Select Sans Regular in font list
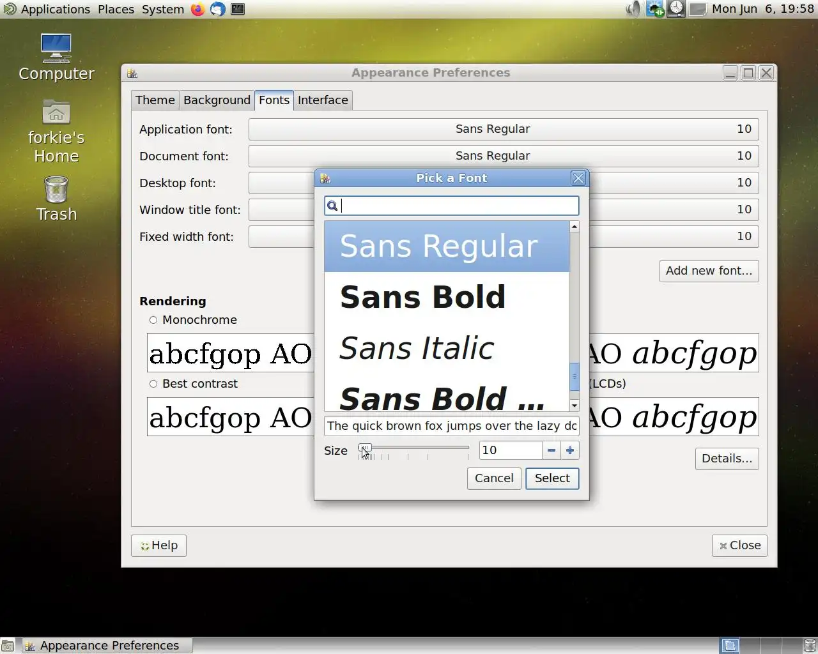The image size is (818, 654). tap(447, 247)
